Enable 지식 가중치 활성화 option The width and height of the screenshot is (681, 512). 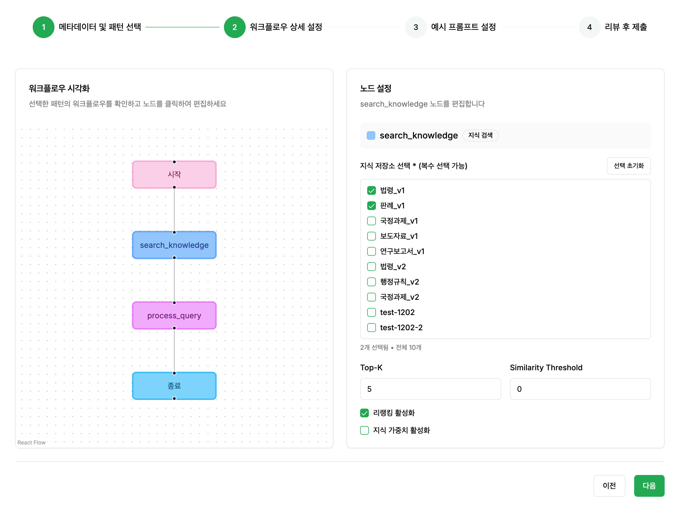coord(364,430)
